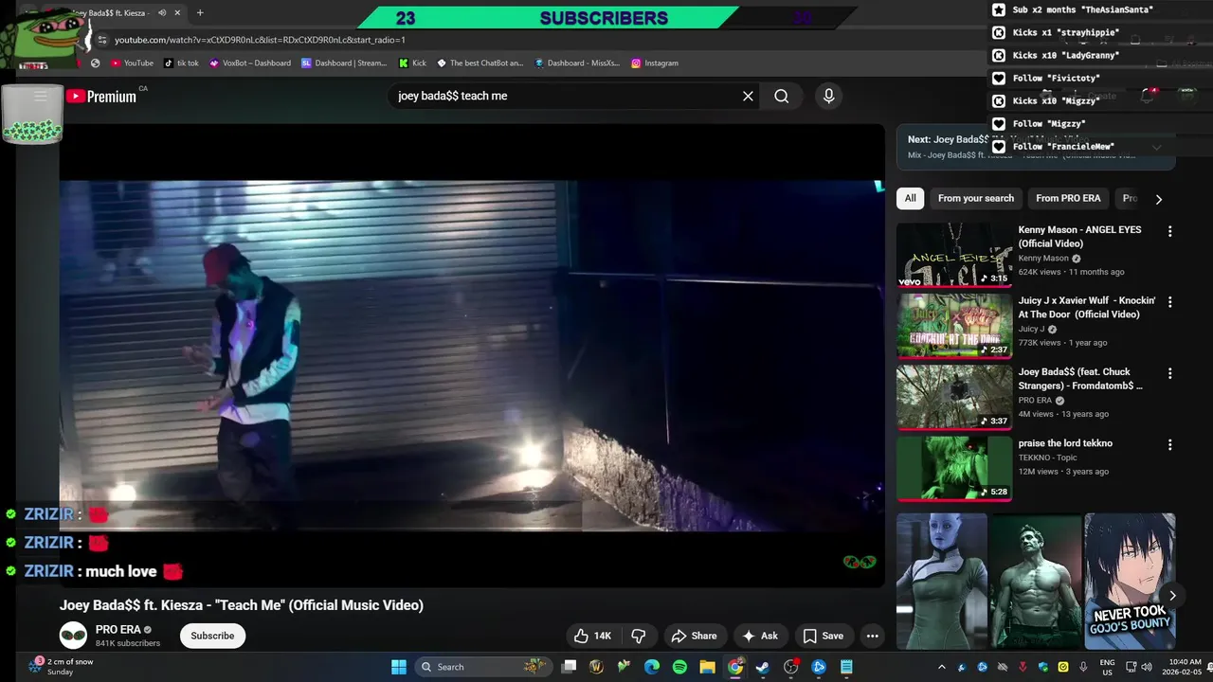Open the VoxBot – Dashboard bookmark

[250, 63]
